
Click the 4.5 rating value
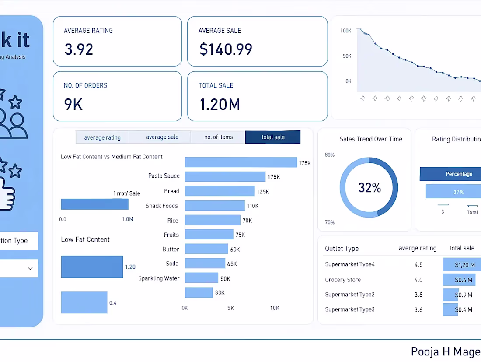tap(418, 265)
